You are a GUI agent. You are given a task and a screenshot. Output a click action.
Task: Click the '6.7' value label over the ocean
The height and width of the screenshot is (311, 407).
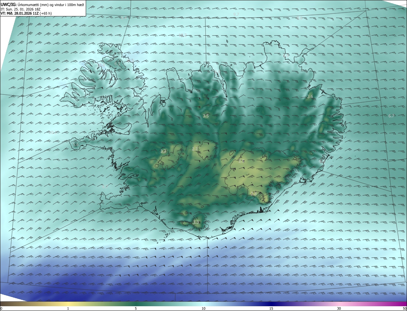[x=391, y=116]
